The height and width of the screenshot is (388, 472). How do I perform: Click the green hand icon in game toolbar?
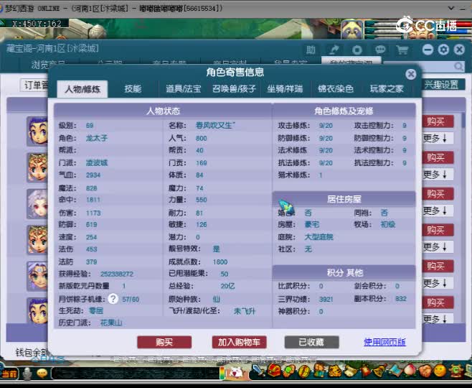click(x=289, y=371)
